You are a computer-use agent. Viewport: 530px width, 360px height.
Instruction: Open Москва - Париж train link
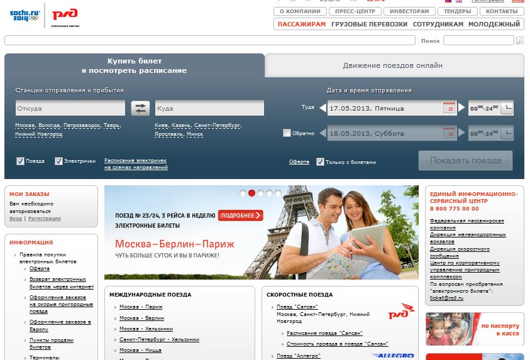(x=141, y=307)
